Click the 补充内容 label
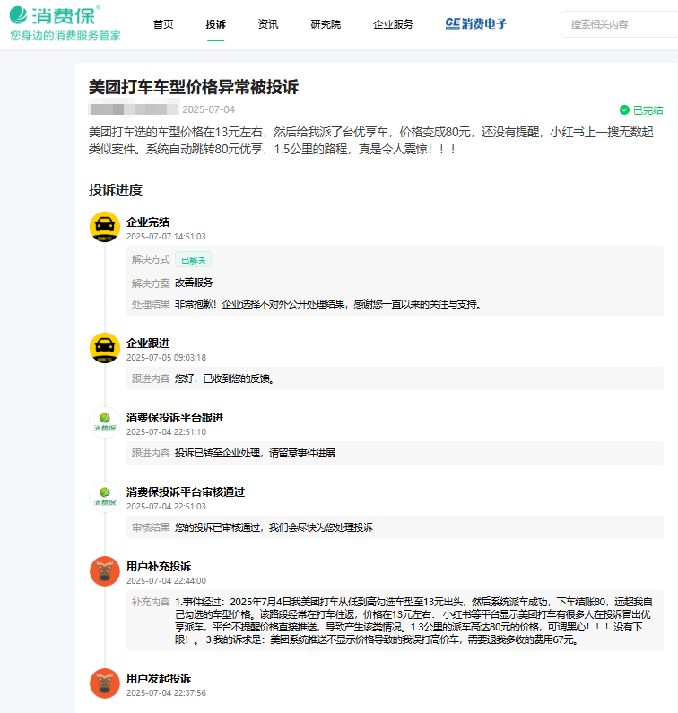This screenshot has width=678, height=713. [x=151, y=602]
